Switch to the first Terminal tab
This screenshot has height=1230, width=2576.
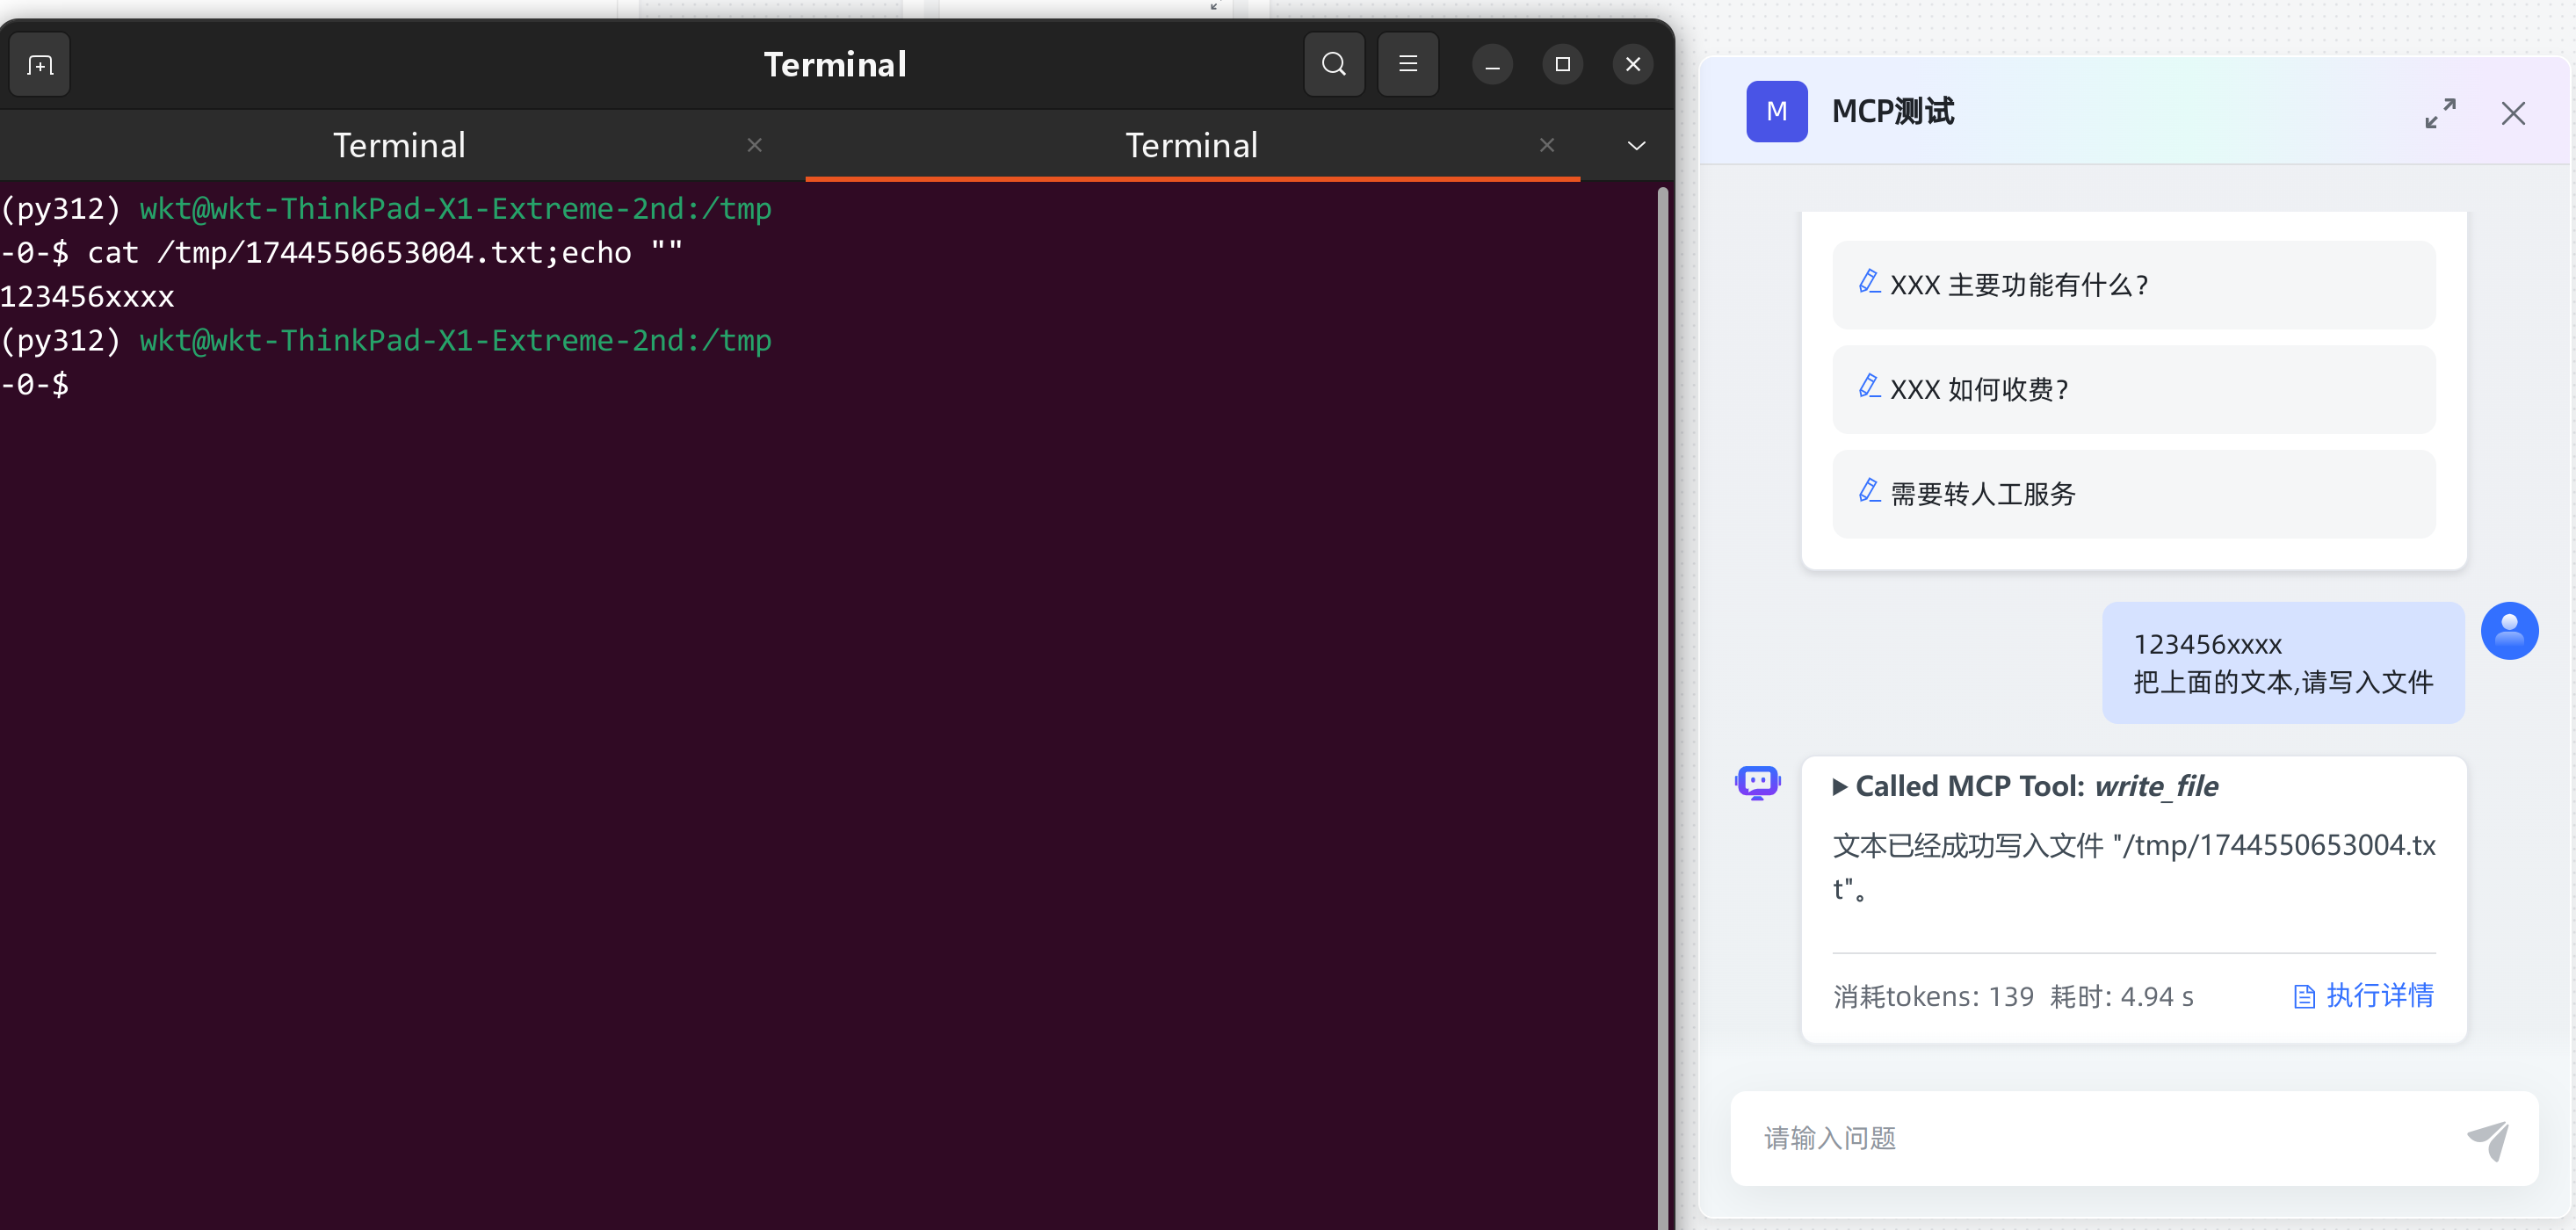(399, 146)
